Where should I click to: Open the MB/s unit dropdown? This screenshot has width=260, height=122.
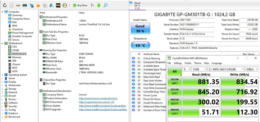point(252,69)
